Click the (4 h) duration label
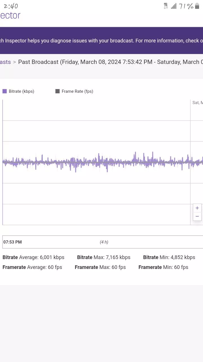The width and height of the screenshot is (203, 362). click(104, 242)
